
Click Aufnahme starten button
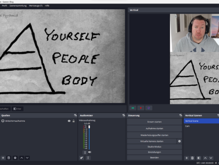(155, 128)
